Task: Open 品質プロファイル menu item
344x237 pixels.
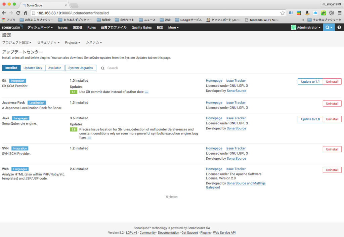Action: click(114, 28)
